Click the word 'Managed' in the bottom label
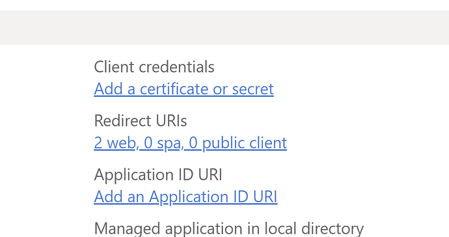 [127, 229]
